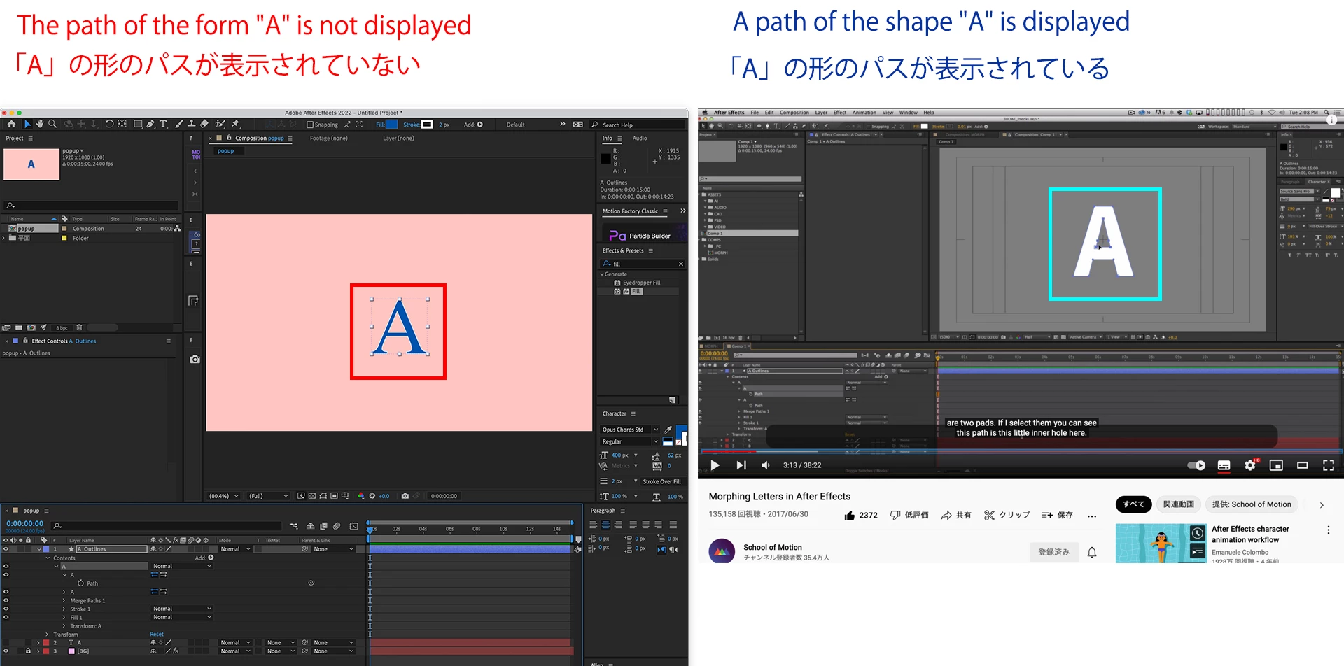Click the Home icon in After Effects toolbar
1344x666 pixels.
click(x=11, y=124)
